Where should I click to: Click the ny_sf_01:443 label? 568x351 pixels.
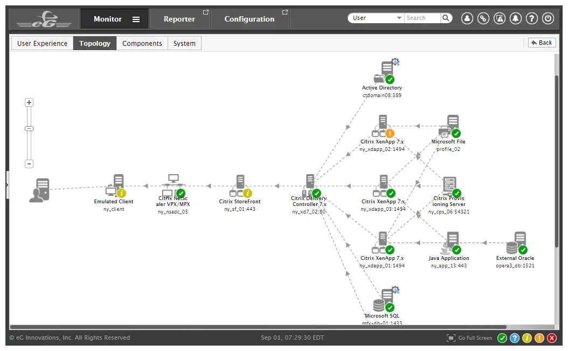[240, 209]
